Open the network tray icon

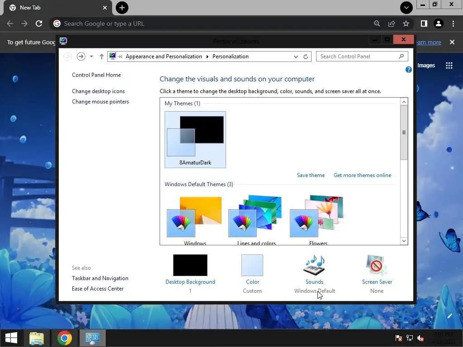pos(410,338)
